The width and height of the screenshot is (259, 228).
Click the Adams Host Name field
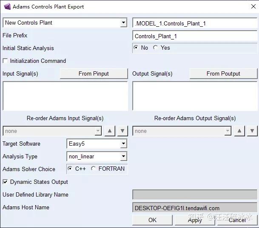194,208
